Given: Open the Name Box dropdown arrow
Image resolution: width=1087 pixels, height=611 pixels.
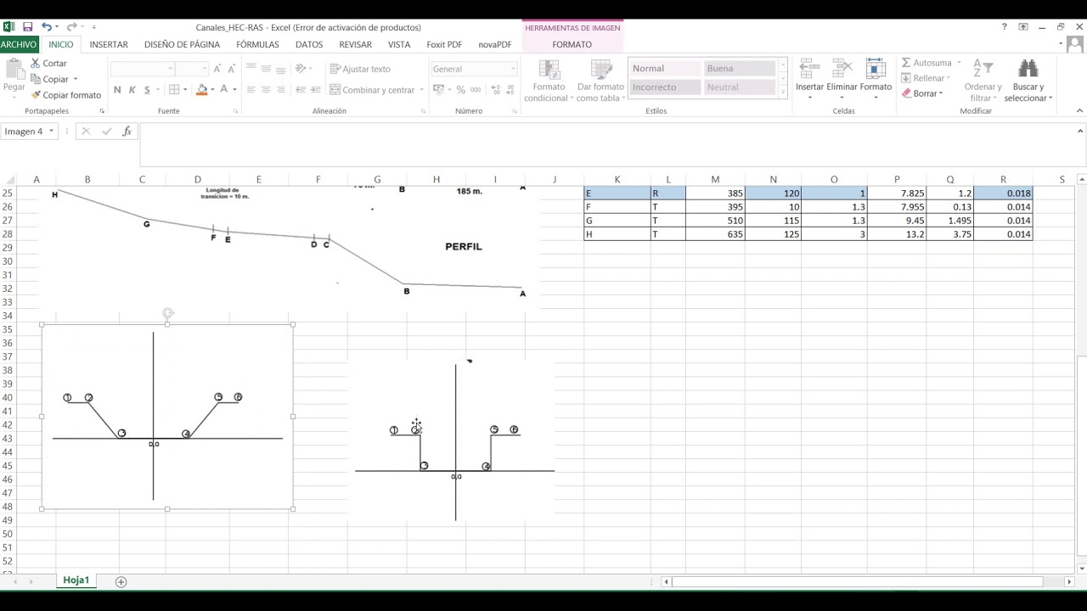Looking at the screenshot, I should click(51, 132).
